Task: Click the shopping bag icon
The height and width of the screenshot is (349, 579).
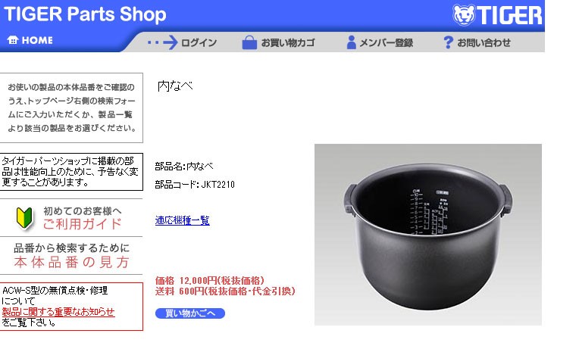Action: pos(249,42)
